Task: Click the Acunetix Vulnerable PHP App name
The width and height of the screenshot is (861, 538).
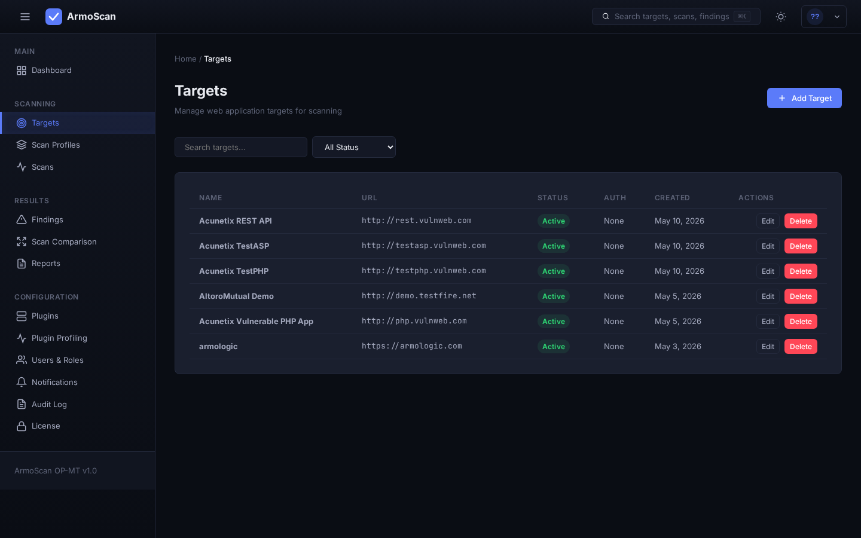Action: [256, 322]
